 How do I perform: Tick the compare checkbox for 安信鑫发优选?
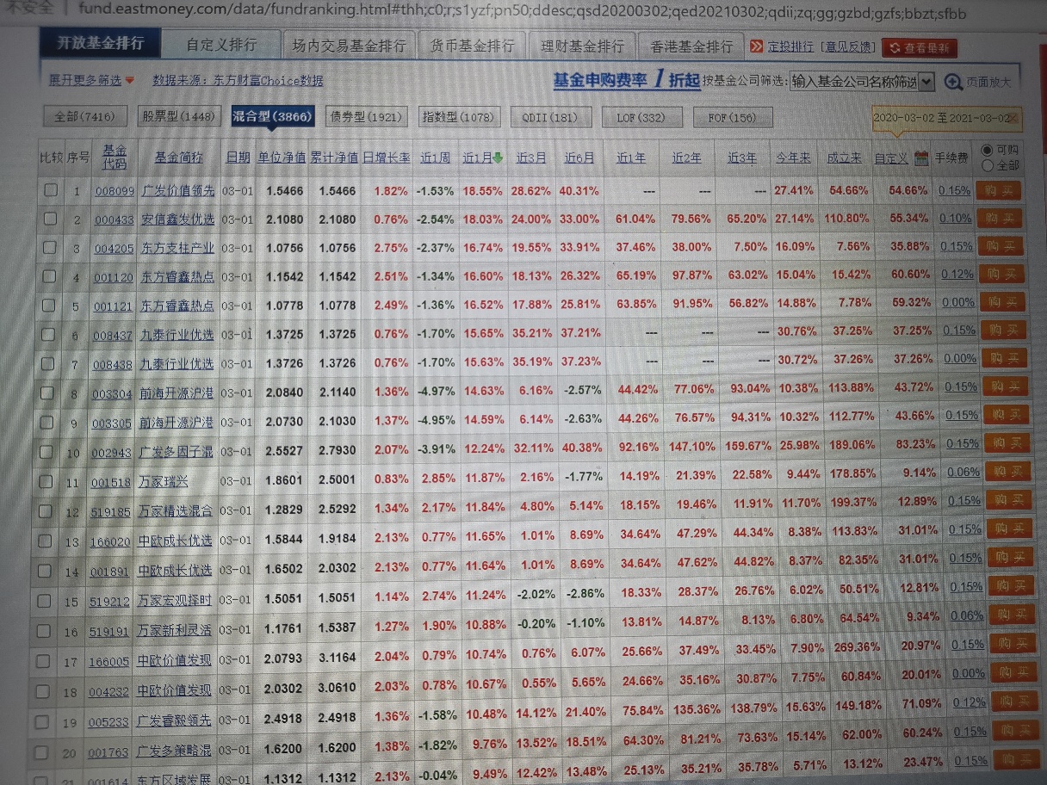[x=51, y=219]
